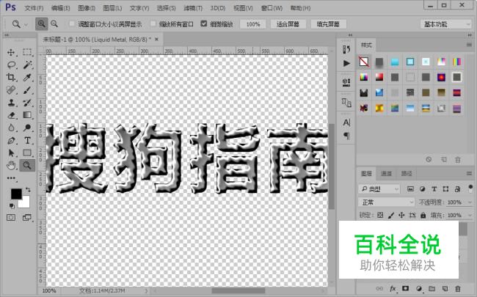Select the Move tool
The width and height of the screenshot is (477, 297).
coord(11,52)
